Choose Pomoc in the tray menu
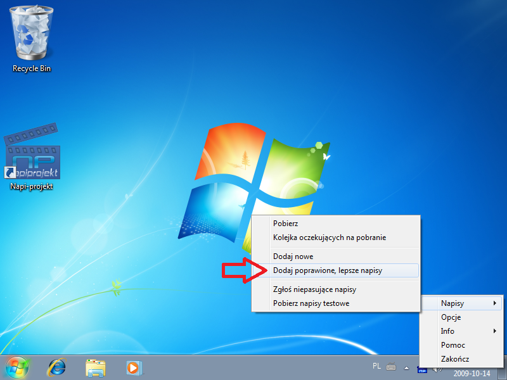 461,345
